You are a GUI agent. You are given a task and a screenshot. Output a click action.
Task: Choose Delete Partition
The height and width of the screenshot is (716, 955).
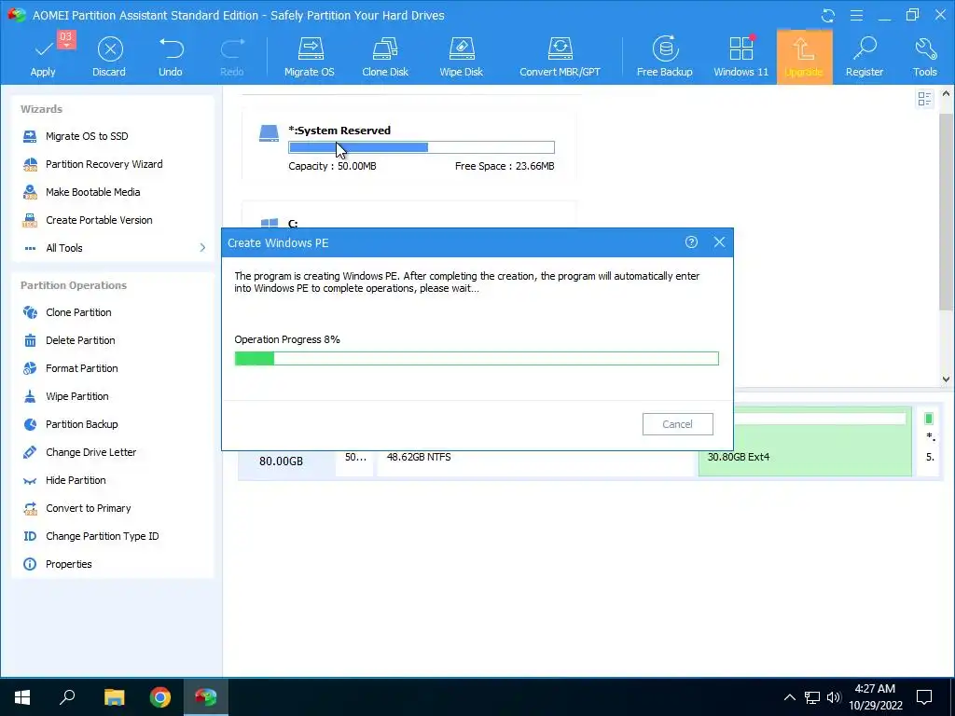coord(68,340)
